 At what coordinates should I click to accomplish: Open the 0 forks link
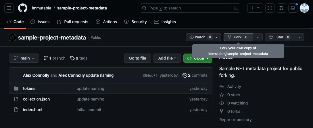(234, 111)
